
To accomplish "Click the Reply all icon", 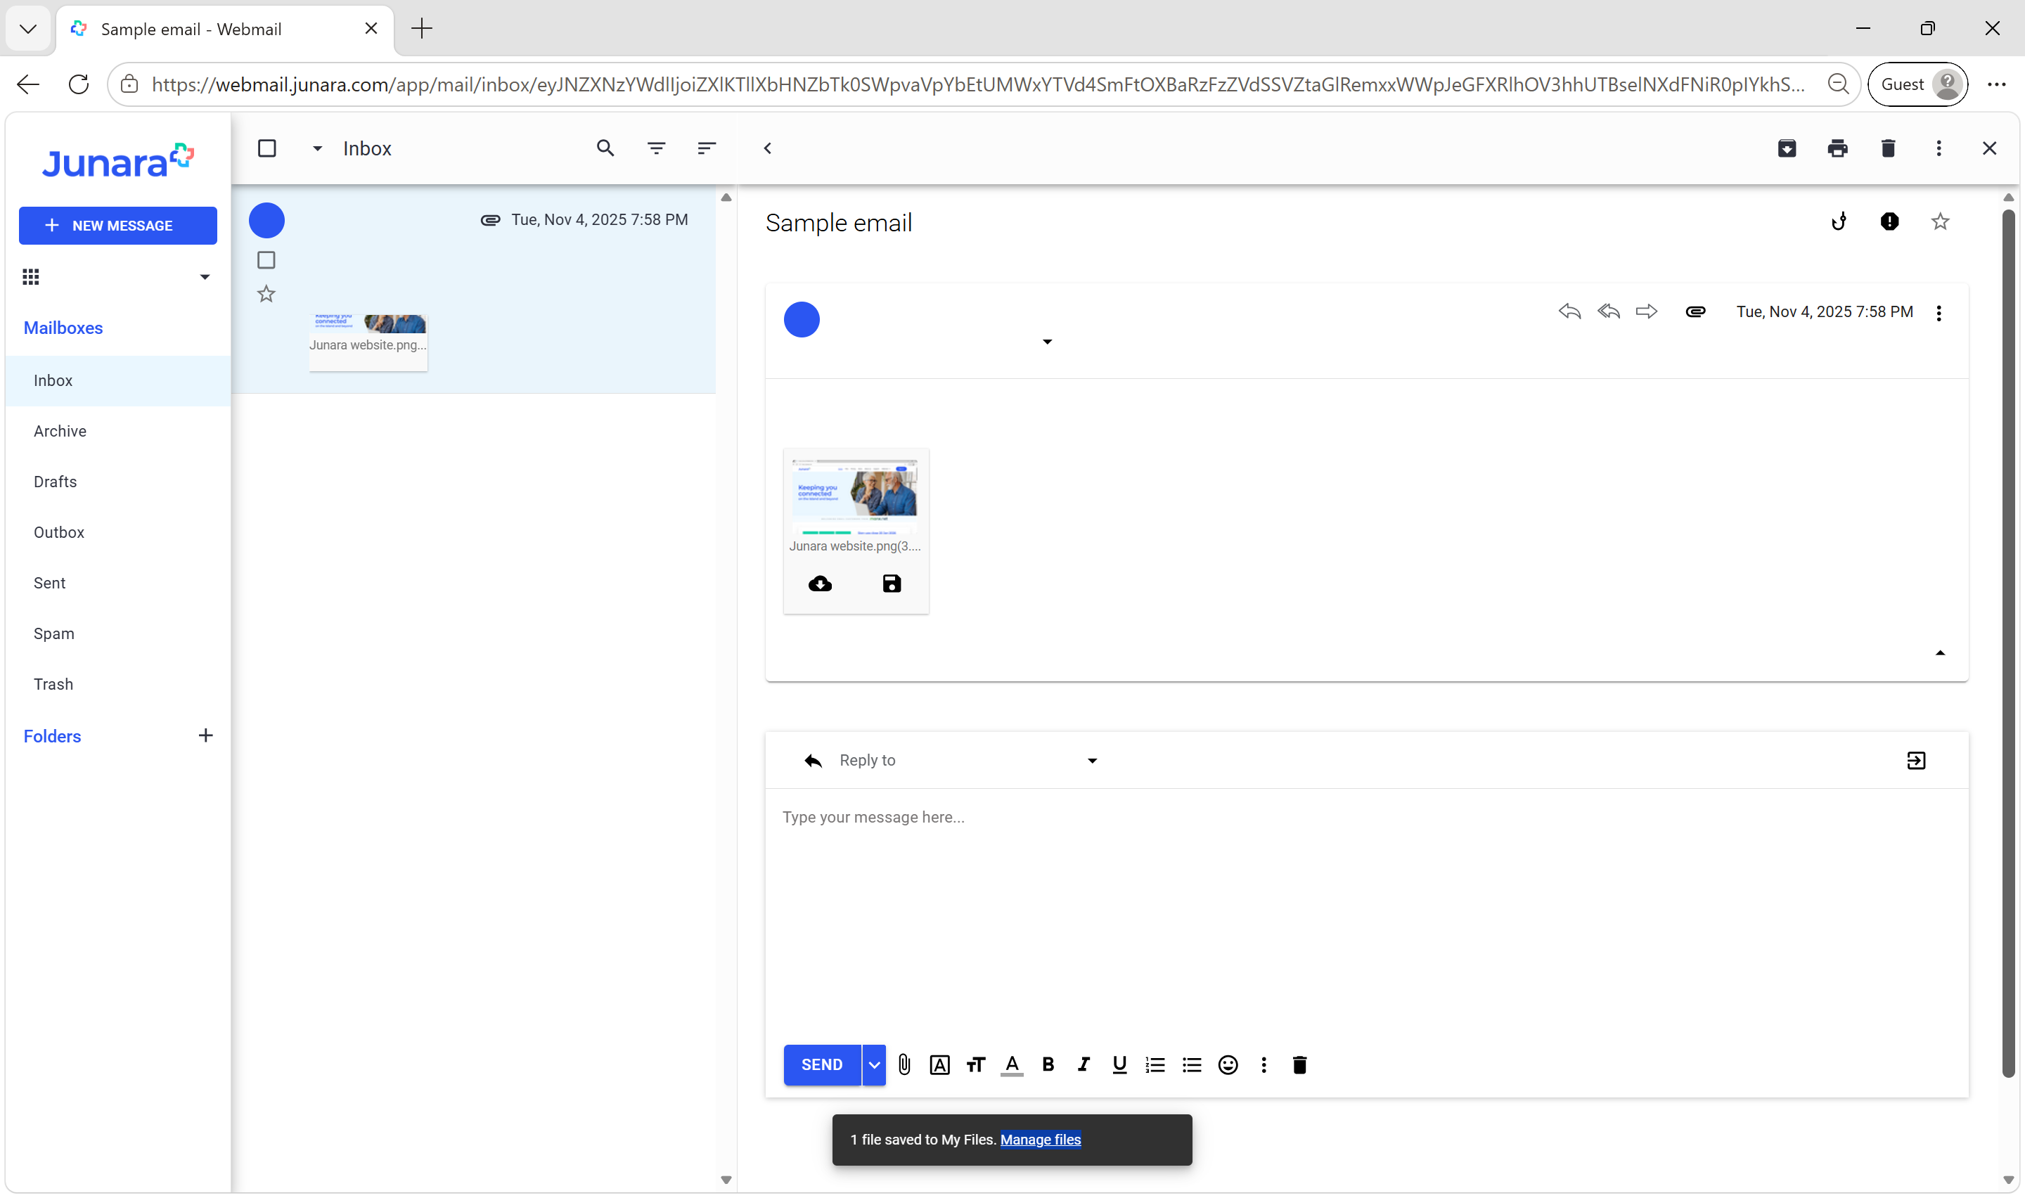I will tap(1609, 311).
